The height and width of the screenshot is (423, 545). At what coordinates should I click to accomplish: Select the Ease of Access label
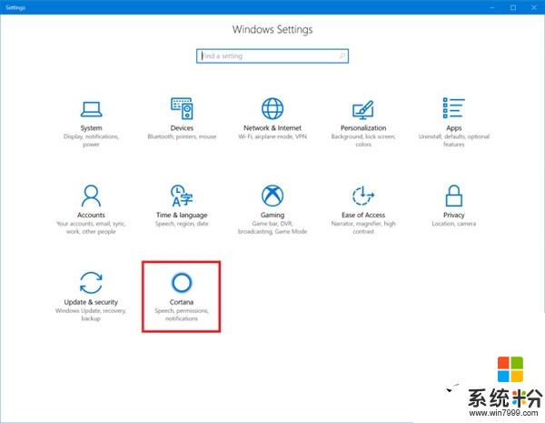click(x=363, y=216)
